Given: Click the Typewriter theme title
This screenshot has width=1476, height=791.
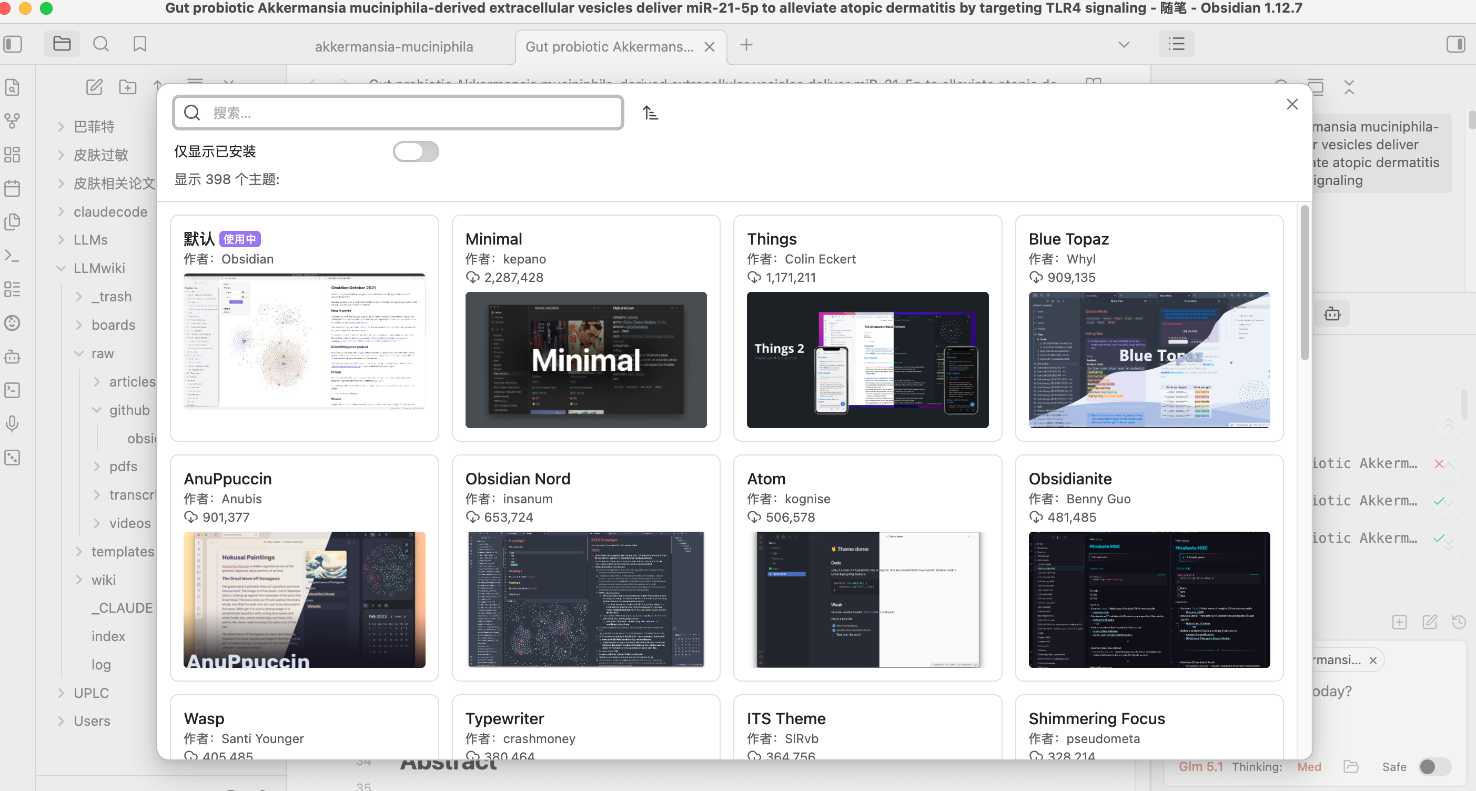Looking at the screenshot, I should coord(504,718).
